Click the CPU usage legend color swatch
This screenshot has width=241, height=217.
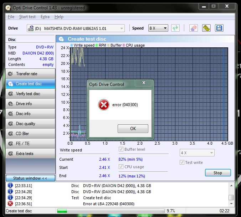tap(124, 45)
